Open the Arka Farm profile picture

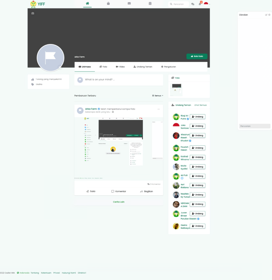click(x=51, y=58)
